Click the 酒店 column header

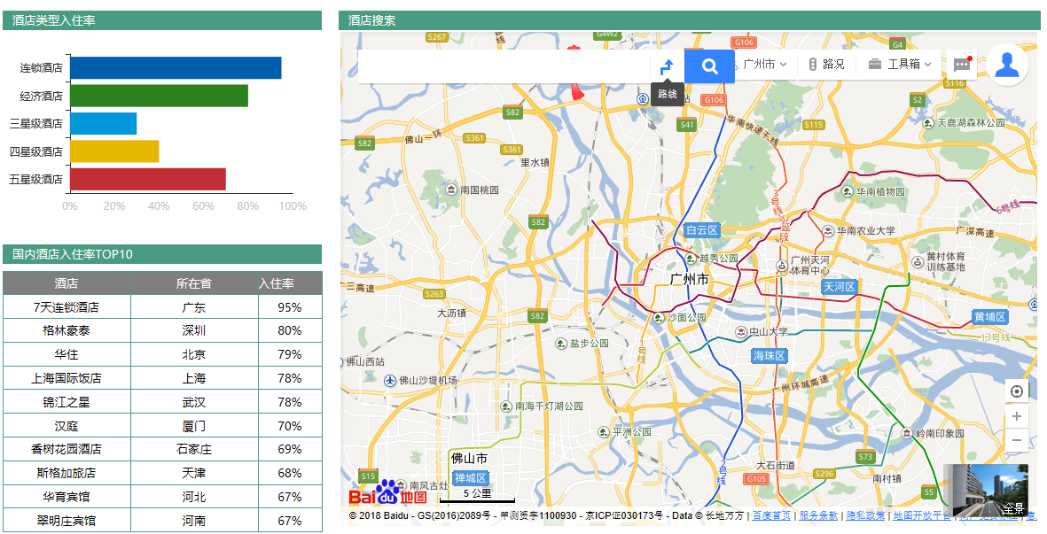tap(66, 283)
